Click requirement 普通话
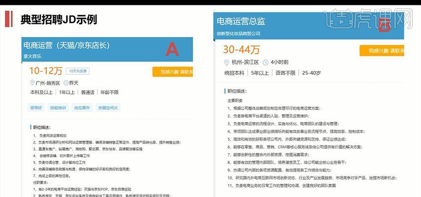 (88, 92)
